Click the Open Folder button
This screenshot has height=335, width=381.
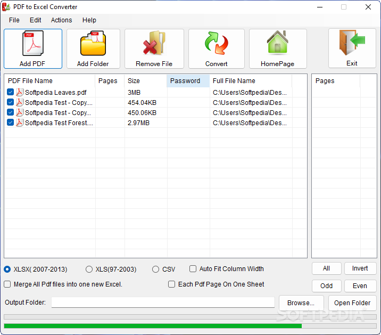[x=352, y=303]
